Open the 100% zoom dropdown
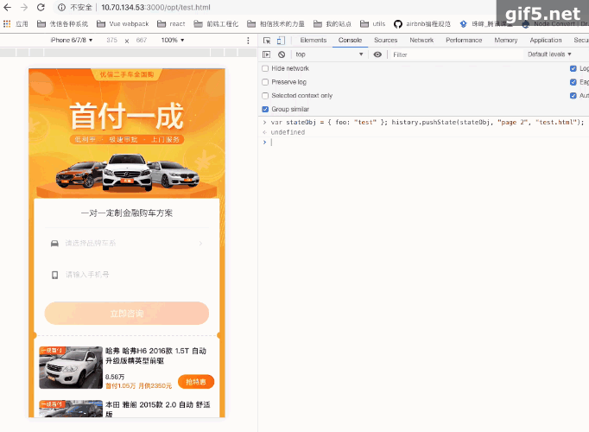 coord(173,41)
